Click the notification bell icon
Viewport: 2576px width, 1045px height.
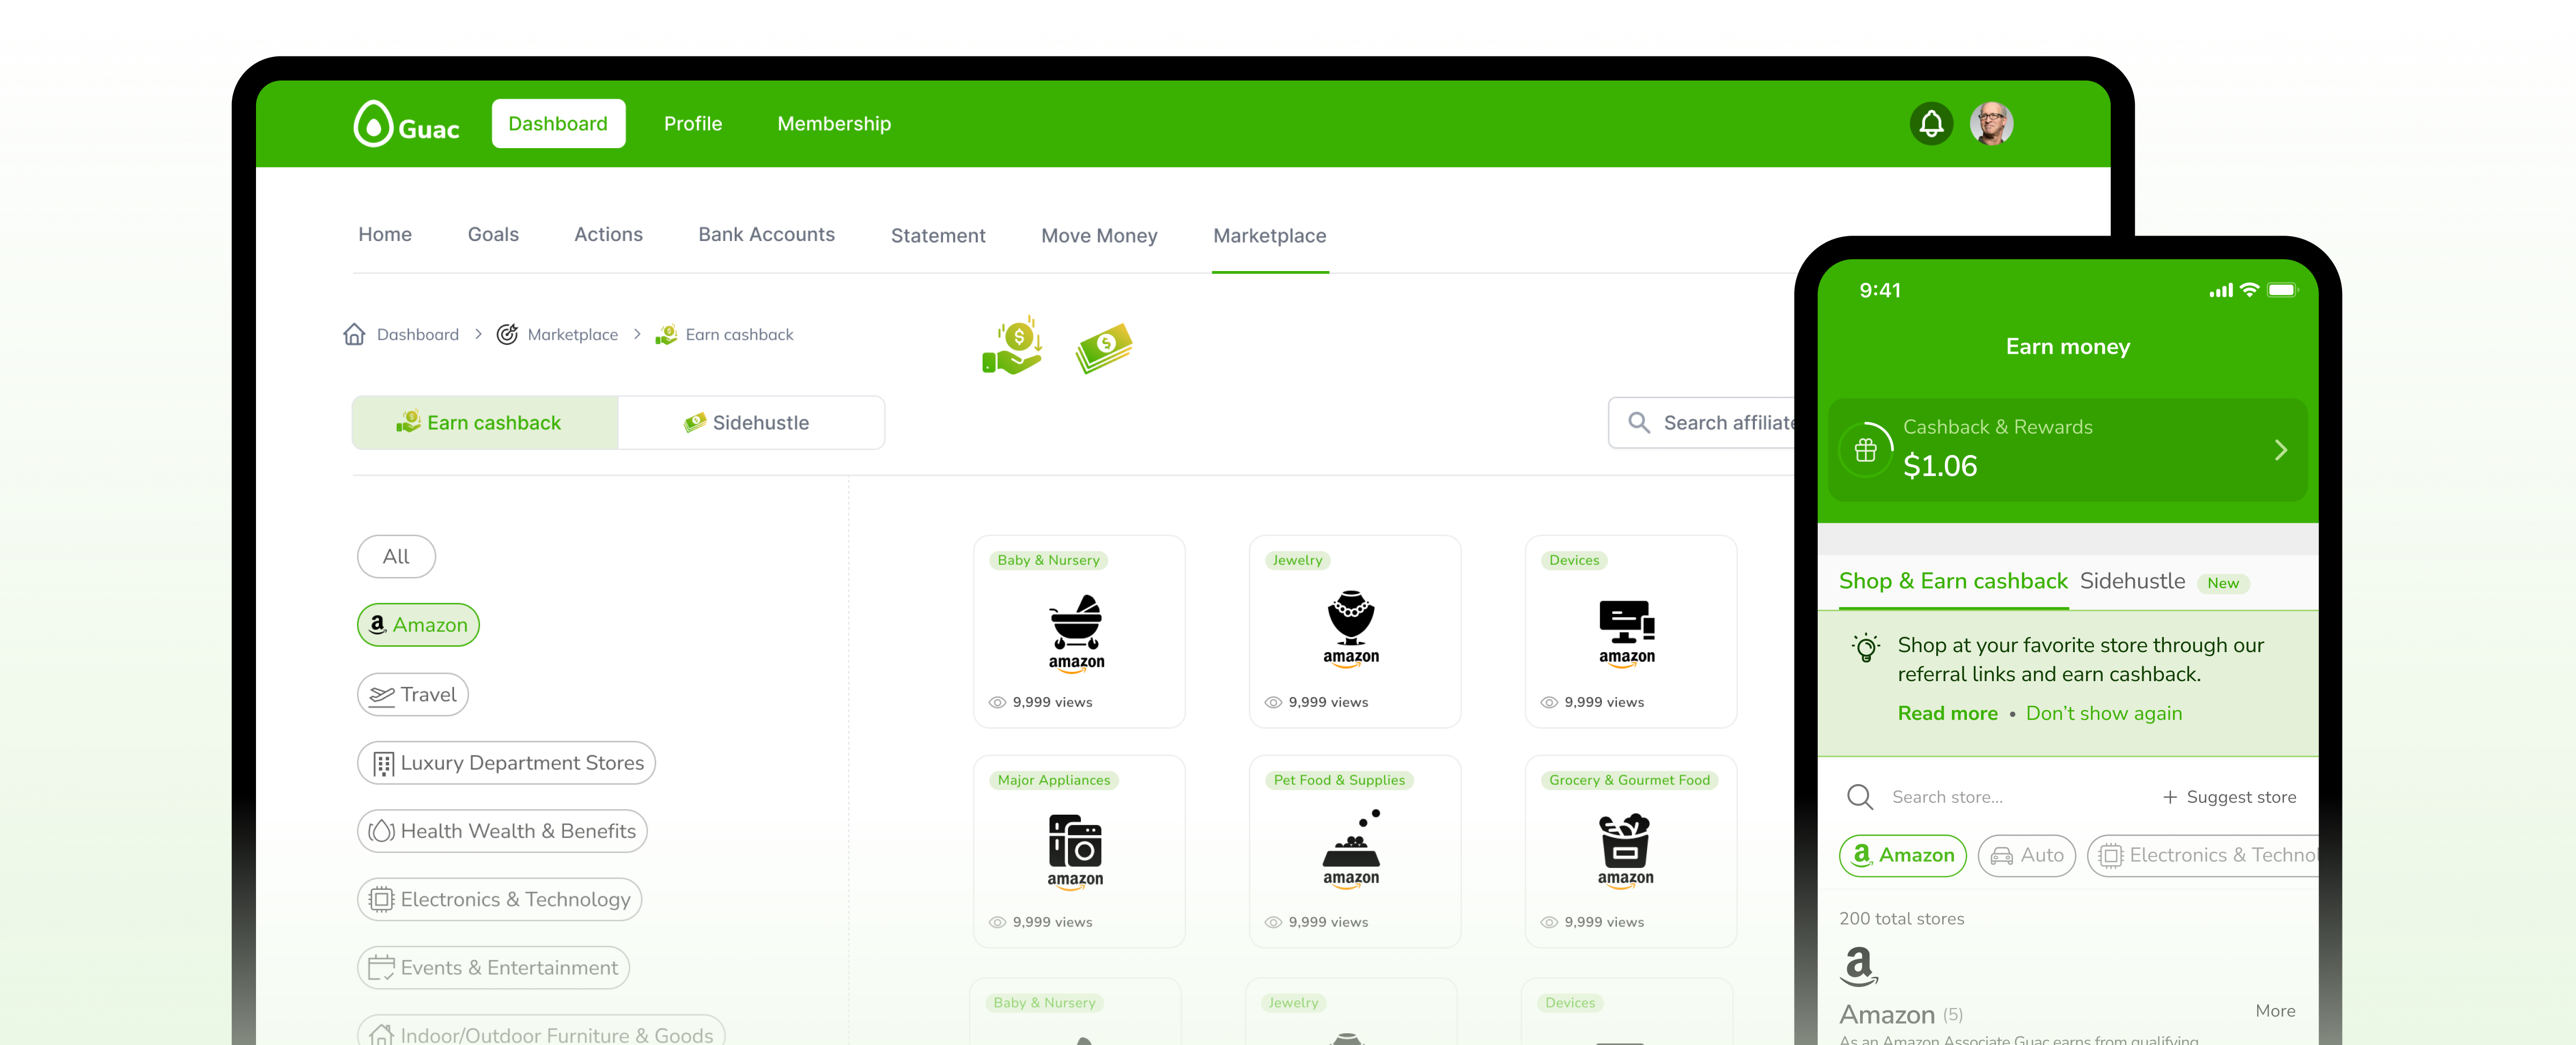pos(1931,124)
